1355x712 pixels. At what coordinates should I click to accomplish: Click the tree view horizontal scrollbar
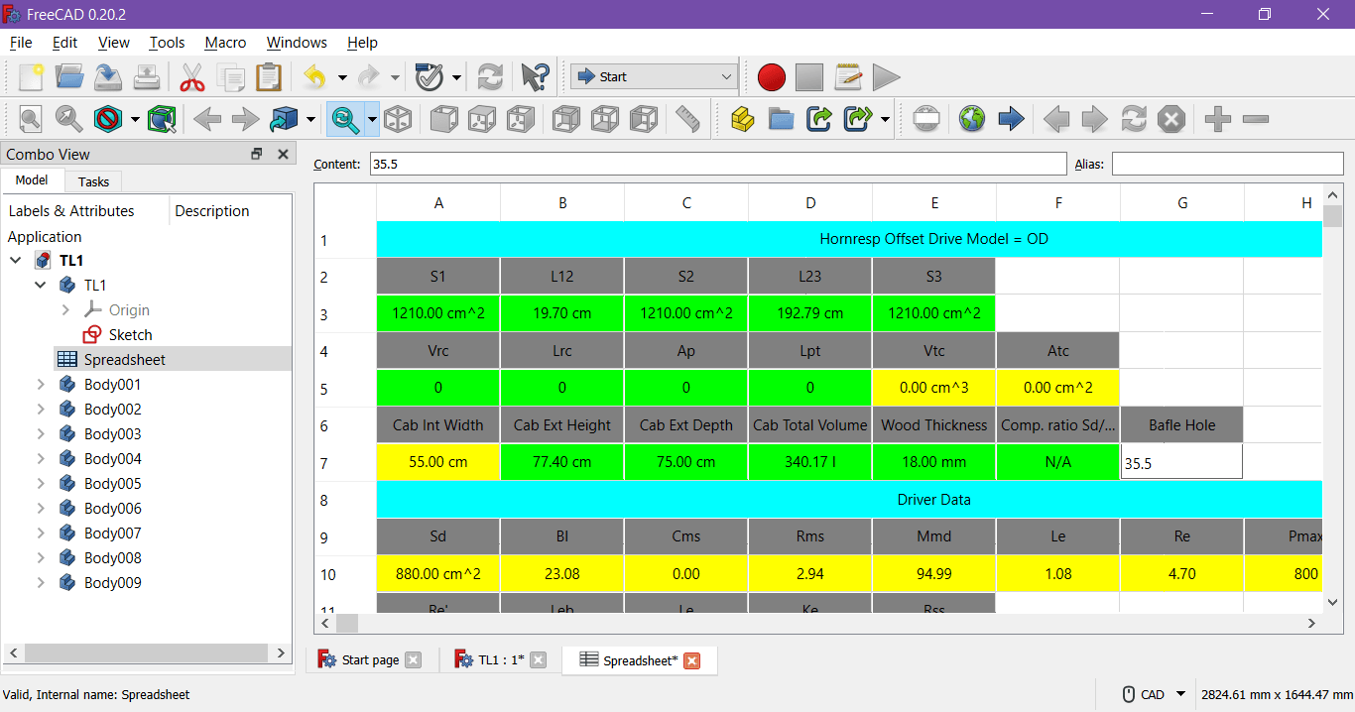coord(147,653)
